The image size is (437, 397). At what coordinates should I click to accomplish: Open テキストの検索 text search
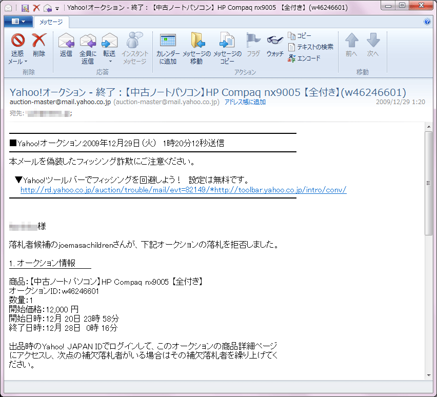click(310, 47)
